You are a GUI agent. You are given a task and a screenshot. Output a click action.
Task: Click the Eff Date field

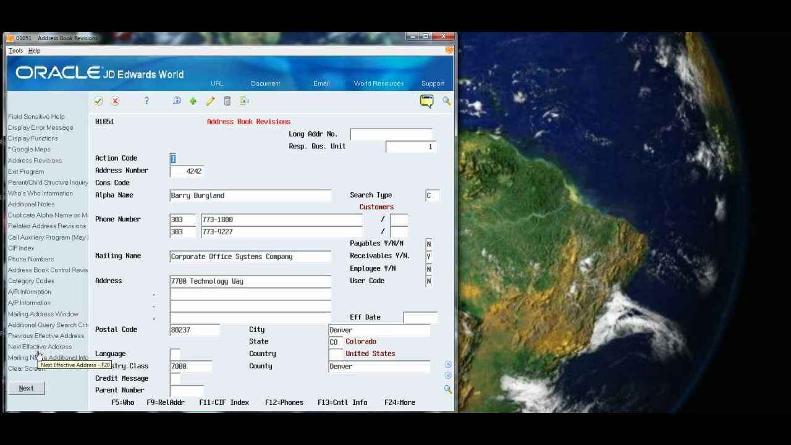pos(420,318)
